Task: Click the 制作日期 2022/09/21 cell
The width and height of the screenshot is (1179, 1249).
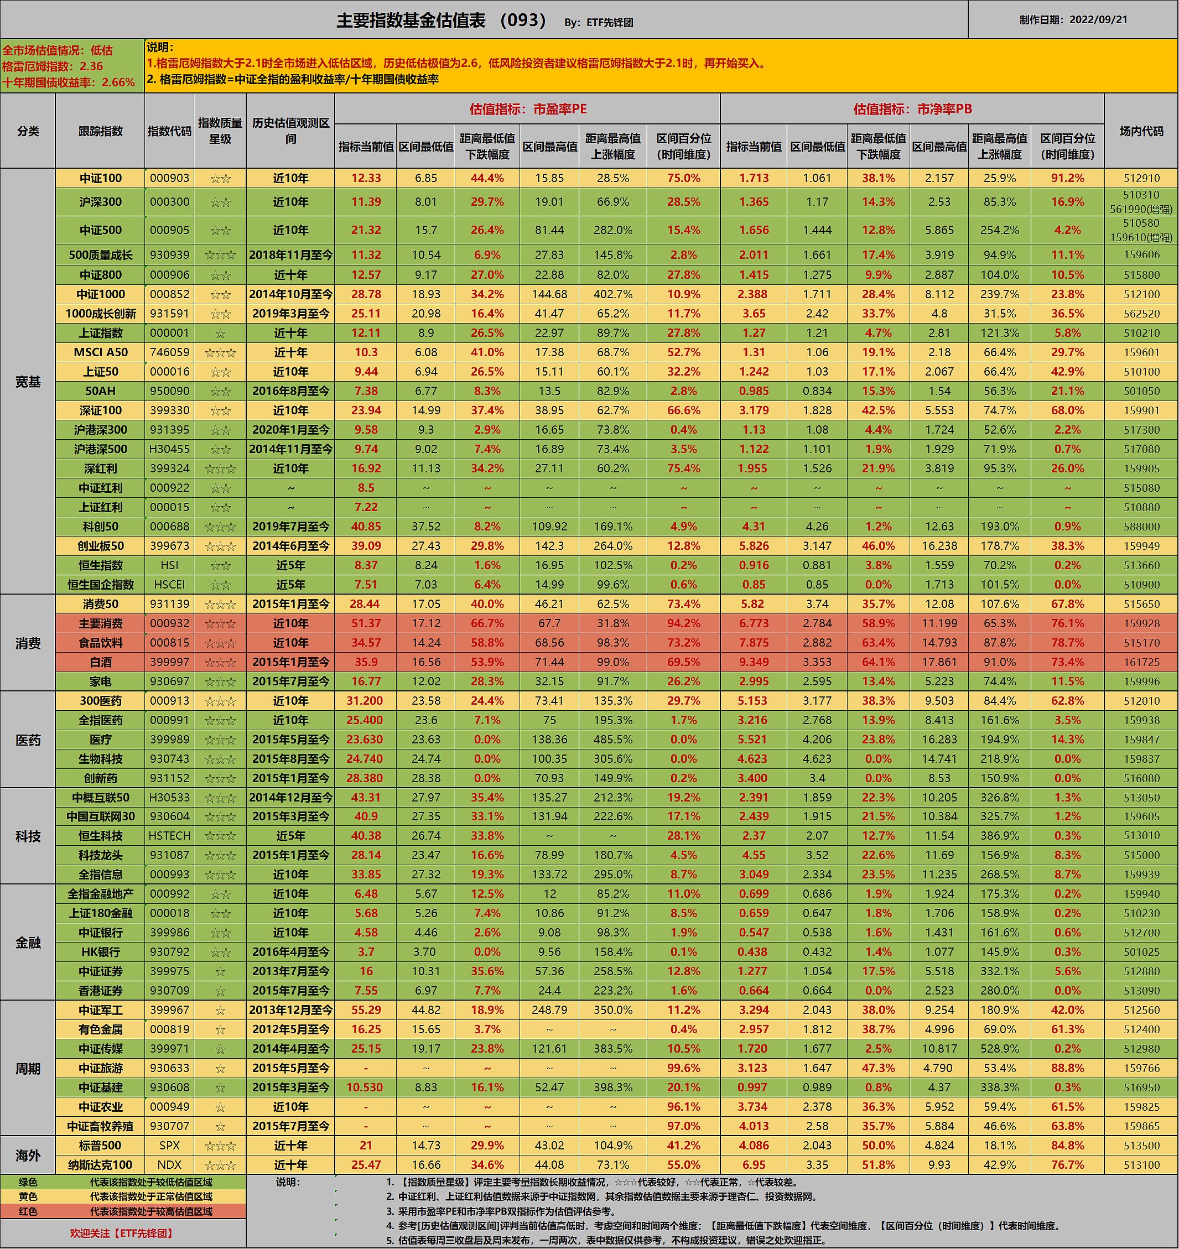Action: point(1073,19)
